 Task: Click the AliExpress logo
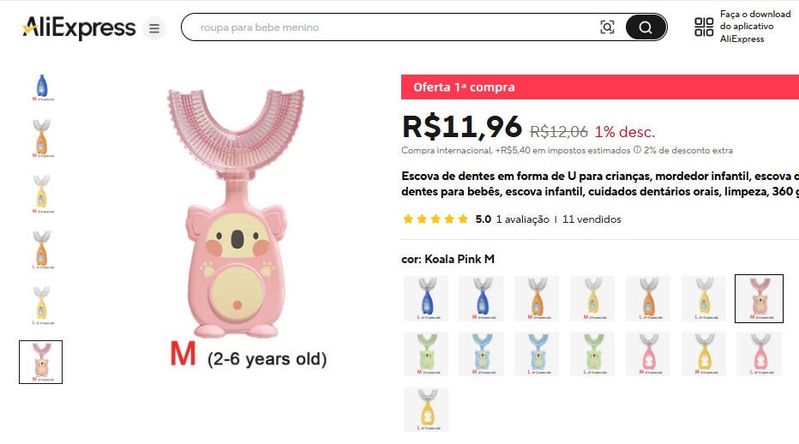[79, 27]
